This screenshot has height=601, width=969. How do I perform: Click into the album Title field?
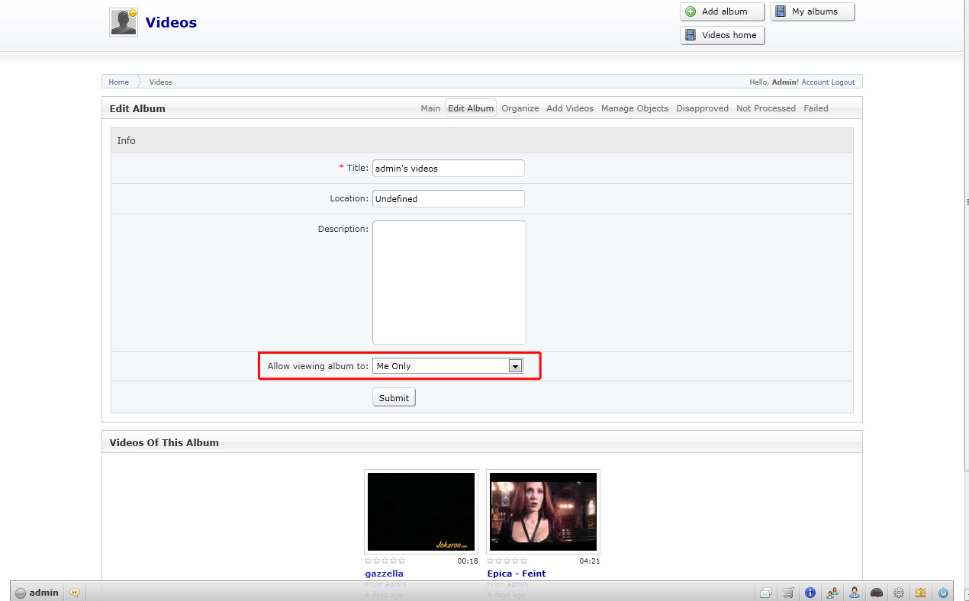coord(448,168)
